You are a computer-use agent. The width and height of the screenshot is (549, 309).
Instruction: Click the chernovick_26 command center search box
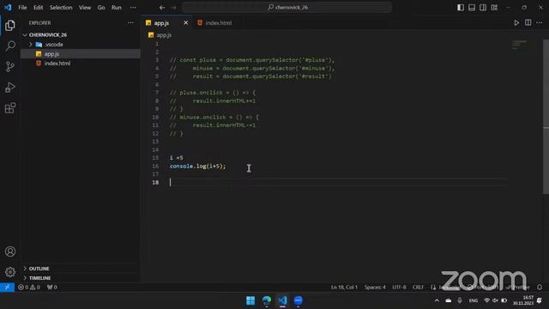click(287, 8)
